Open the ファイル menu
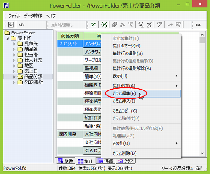210x174 pixels. tap(14, 16)
